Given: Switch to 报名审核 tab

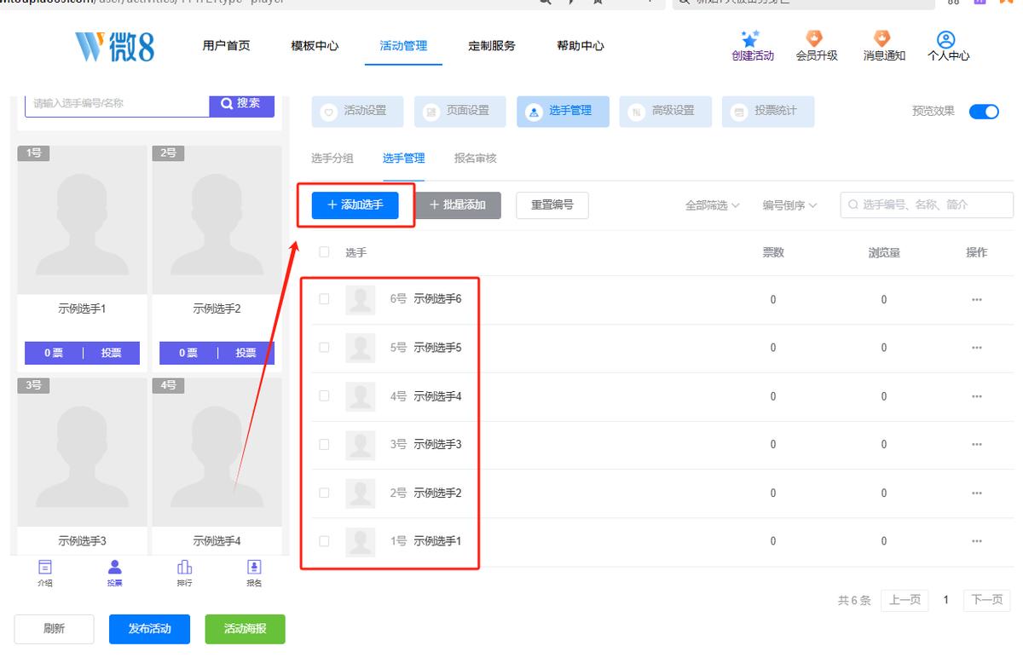Looking at the screenshot, I should [476, 159].
